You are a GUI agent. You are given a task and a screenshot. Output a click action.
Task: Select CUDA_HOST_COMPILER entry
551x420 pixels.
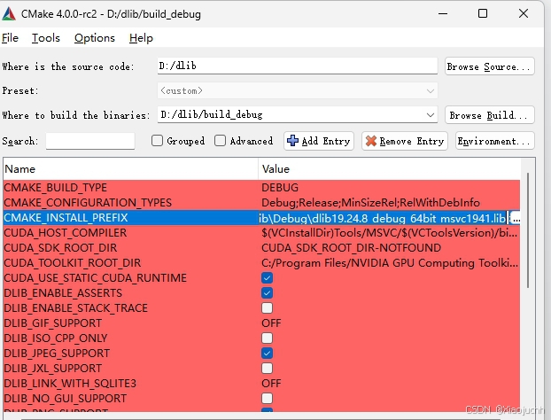pos(66,233)
